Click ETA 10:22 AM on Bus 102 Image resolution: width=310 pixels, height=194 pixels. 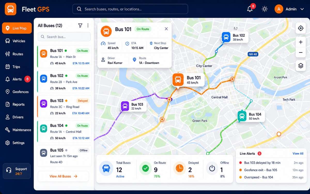[x=81, y=88]
